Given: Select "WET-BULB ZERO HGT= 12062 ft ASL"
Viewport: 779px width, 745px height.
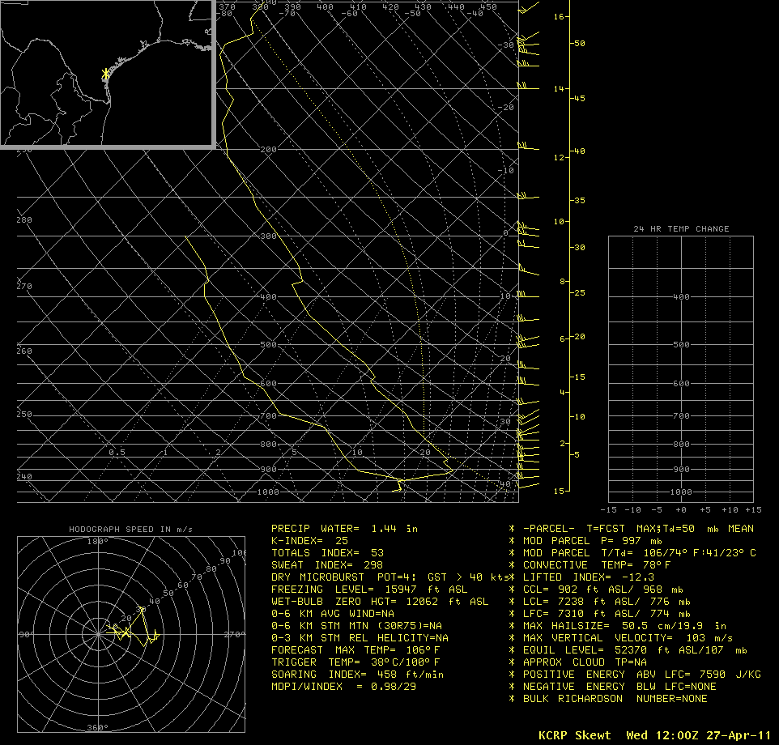Looking at the screenshot, I should click(x=380, y=602).
